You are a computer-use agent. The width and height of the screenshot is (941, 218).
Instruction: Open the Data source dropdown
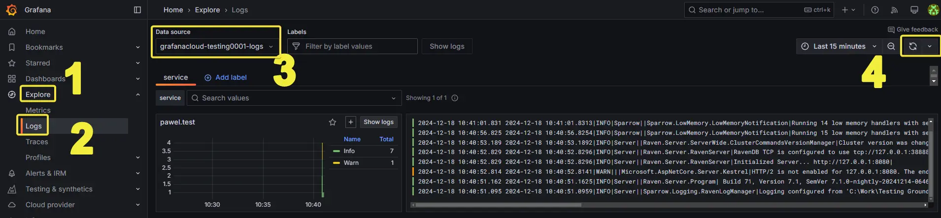tap(216, 46)
